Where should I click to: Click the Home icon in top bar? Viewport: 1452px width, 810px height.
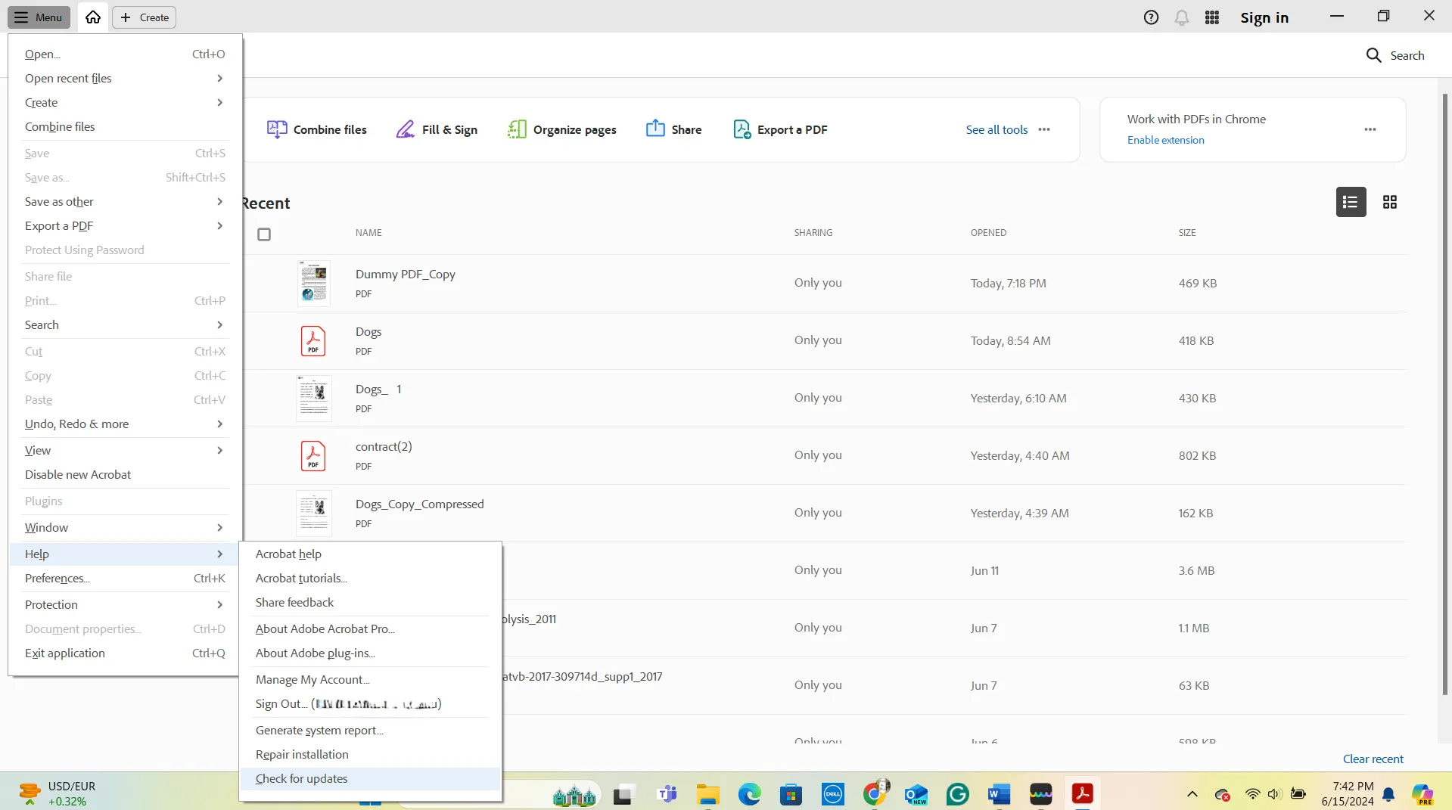[x=93, y=17]
